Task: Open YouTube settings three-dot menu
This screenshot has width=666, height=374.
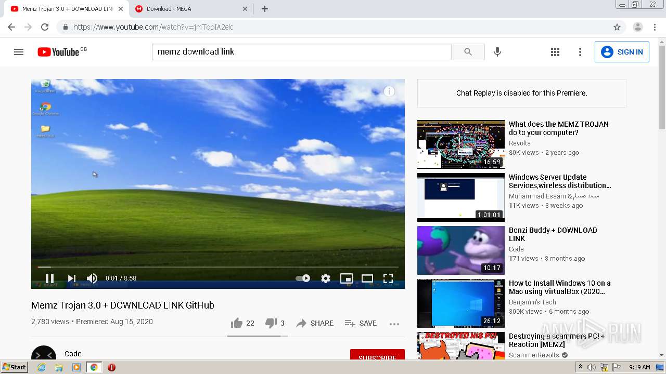Action: coord(580,52)
